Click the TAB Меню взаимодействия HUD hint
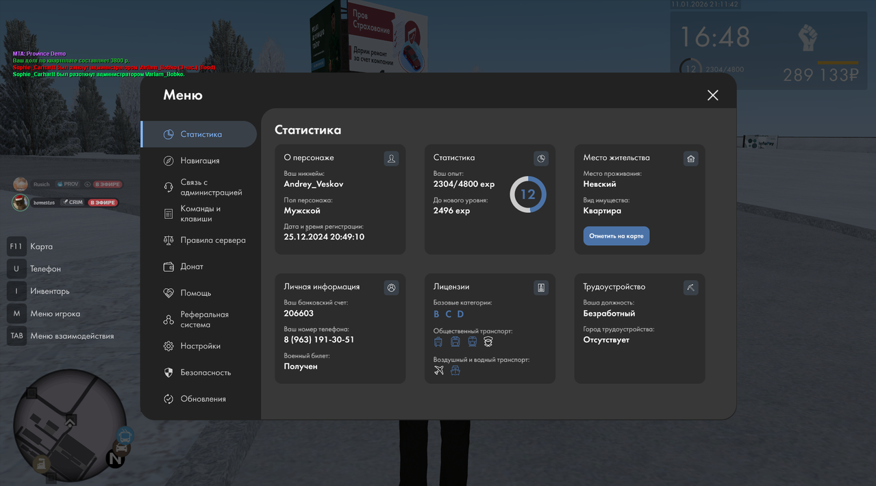The image size is (876, 486). 60,336
